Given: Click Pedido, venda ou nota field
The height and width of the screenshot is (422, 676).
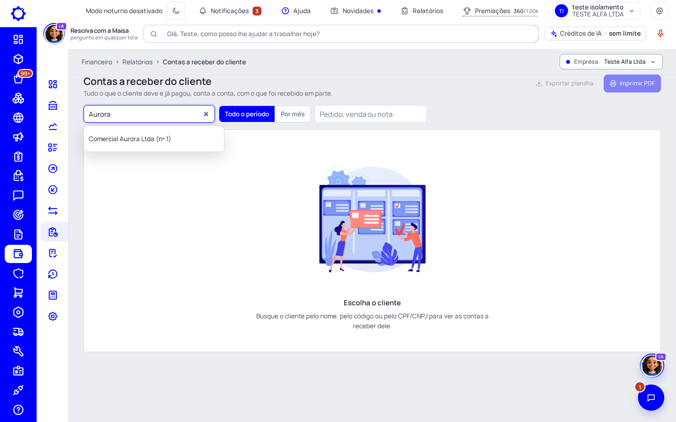Looking at the screenshot, I should point(371,114).
